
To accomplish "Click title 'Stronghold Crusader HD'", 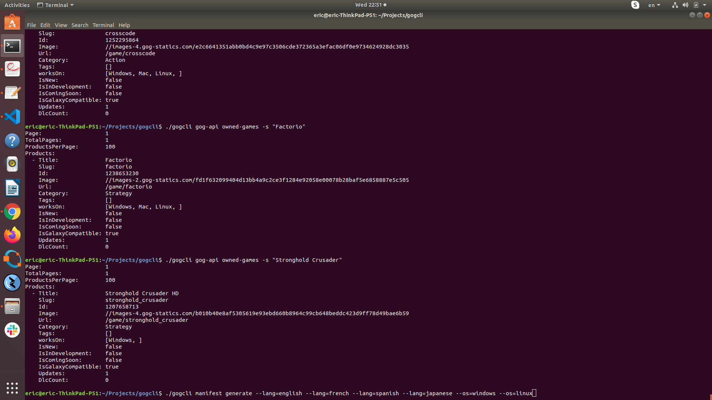I will pos(142,293).
